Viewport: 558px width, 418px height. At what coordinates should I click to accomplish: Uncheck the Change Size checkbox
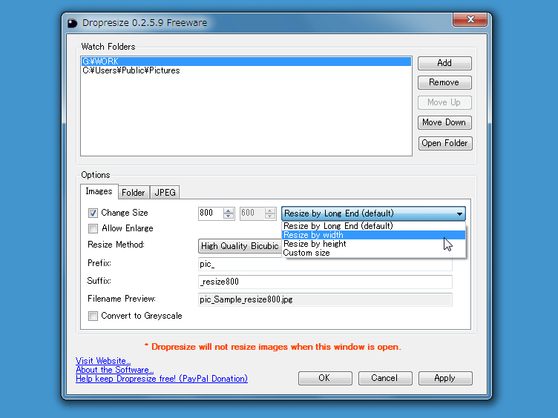click(x=93, y=213)
